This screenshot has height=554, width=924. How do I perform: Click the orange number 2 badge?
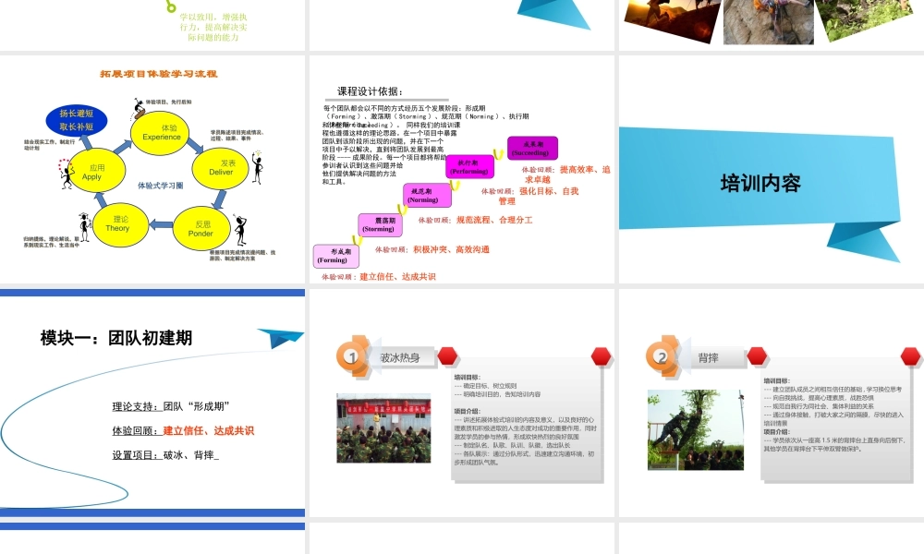(x=662, y=356)
